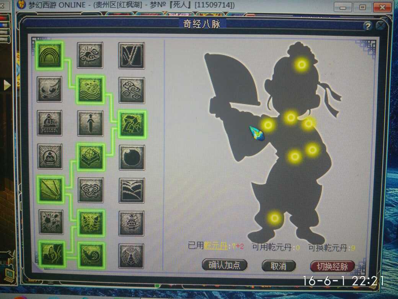This screenshot has height=299, width=398.
Task: Click the black orb skill icon
Action: tap(132, 157)
